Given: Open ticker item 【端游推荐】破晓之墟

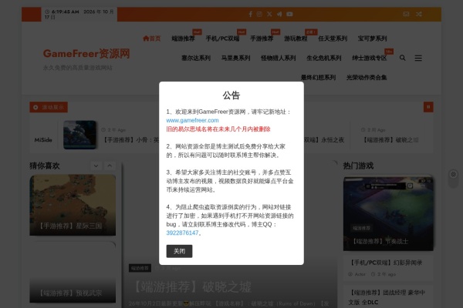Looking at the screenshot, I should pos(391,140).
